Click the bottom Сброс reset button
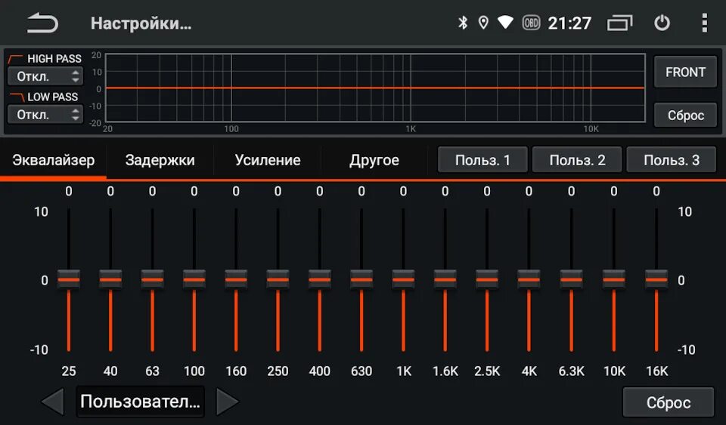726x425 pixels. 668,402
